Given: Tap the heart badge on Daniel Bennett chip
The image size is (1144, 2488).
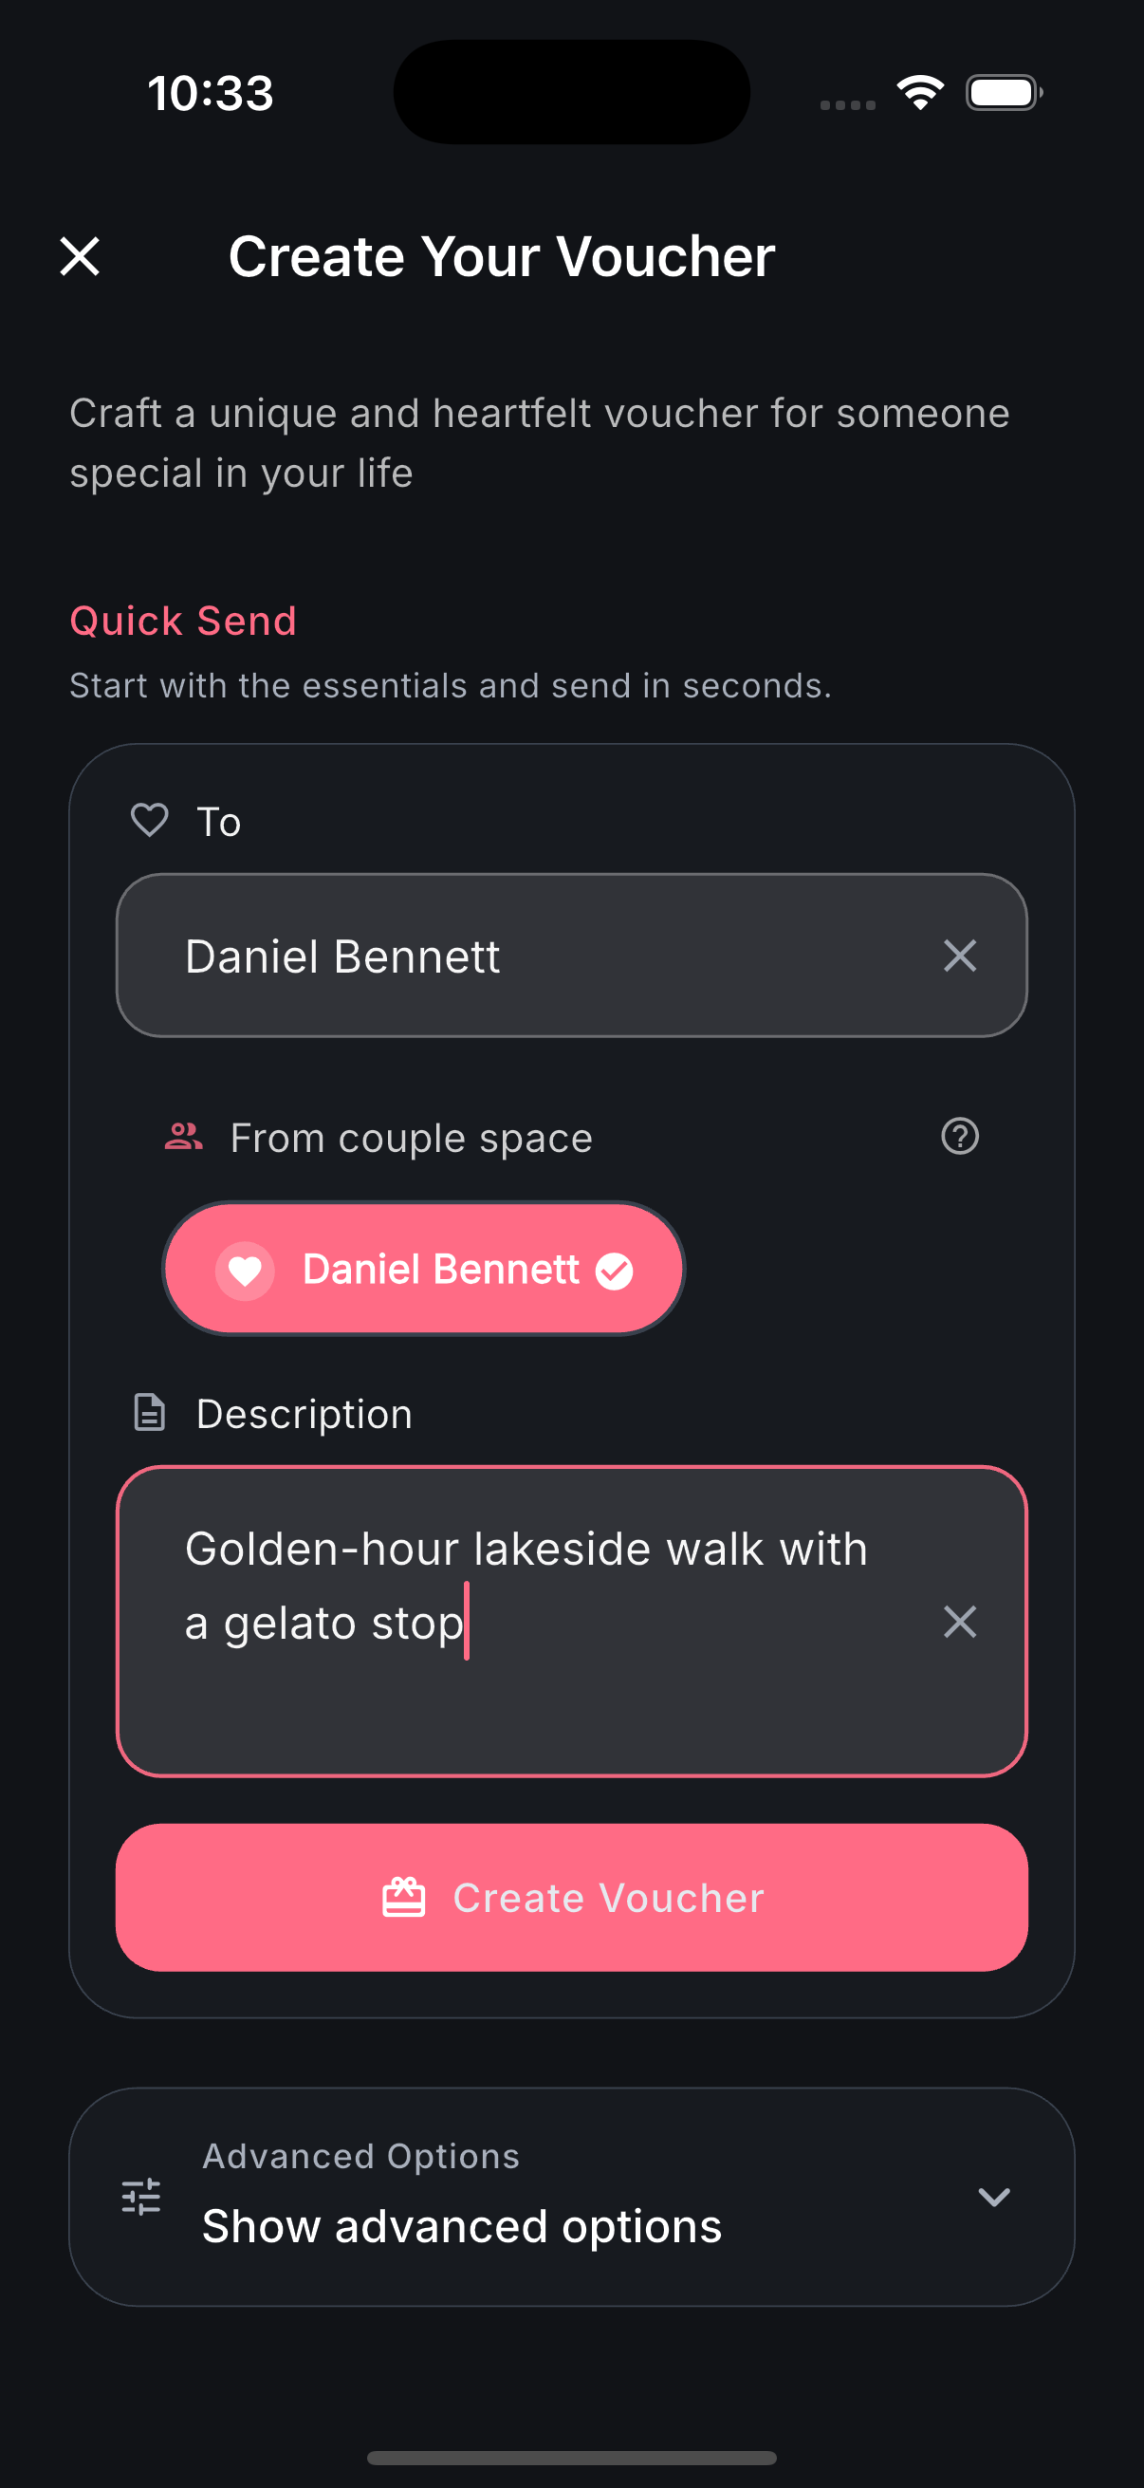Looking at the screenshot, I should click(244, 1272).
